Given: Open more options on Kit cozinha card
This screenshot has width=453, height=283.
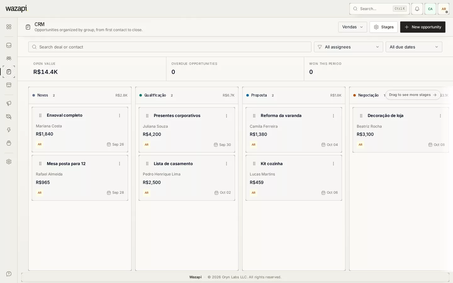Looking at the screenshot, I should 333,164.
